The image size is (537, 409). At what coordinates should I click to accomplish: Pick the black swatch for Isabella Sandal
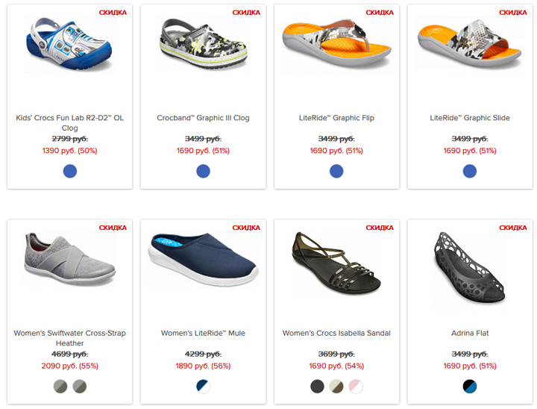[317, 387]
